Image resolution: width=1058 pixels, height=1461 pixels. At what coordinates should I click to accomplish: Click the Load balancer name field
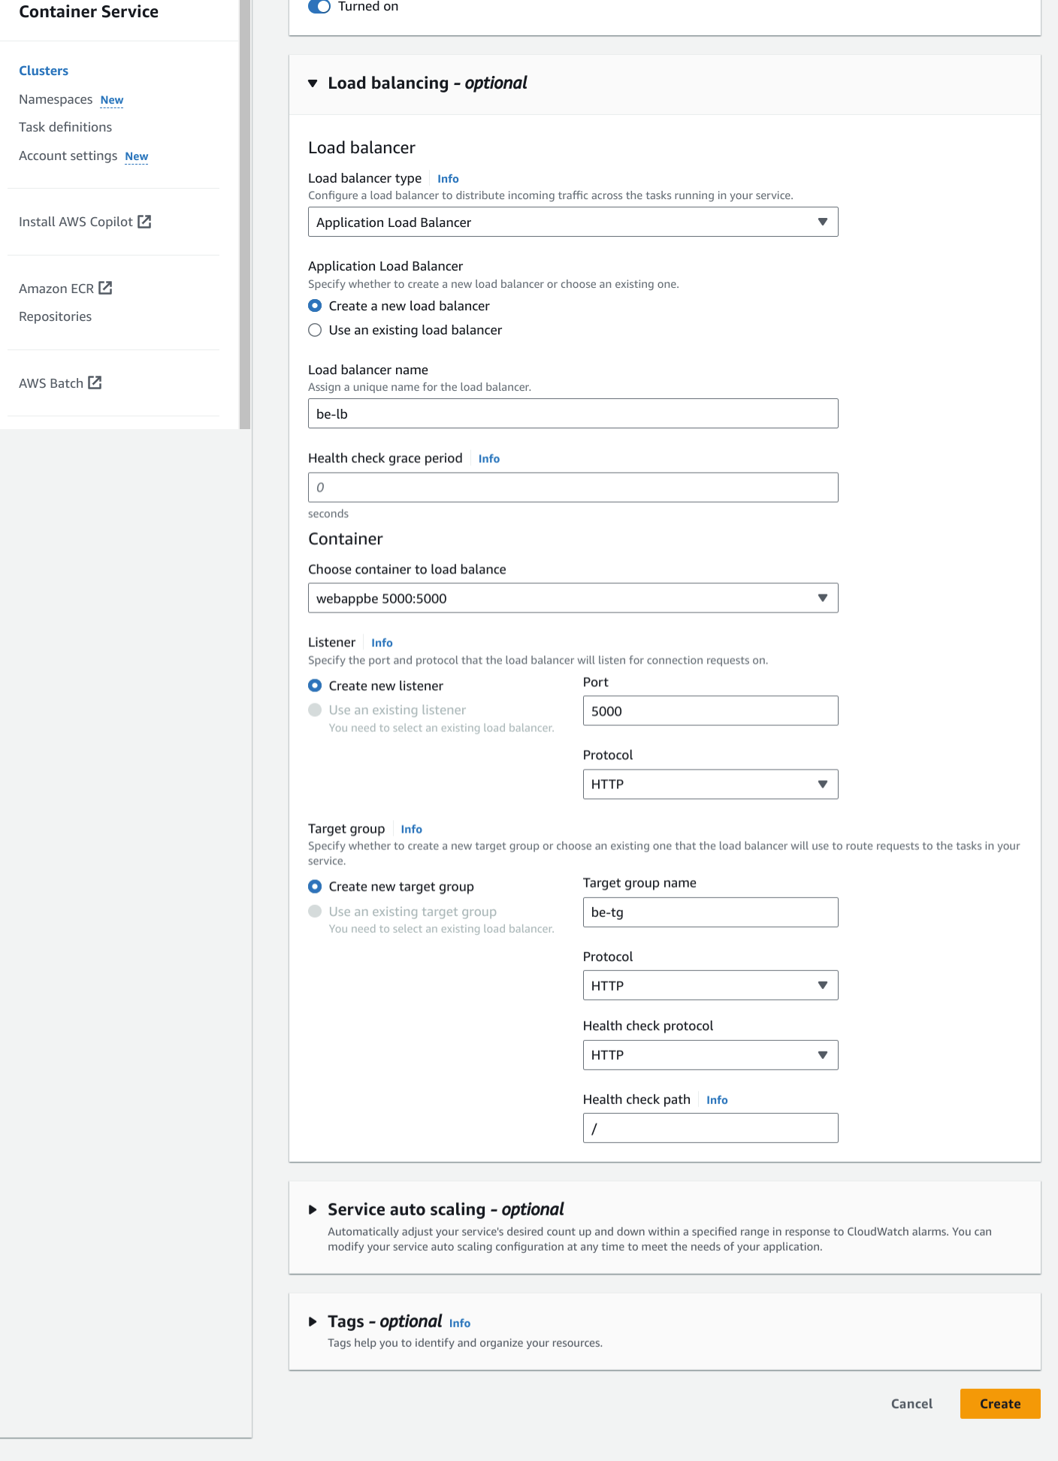click(573, 413)
